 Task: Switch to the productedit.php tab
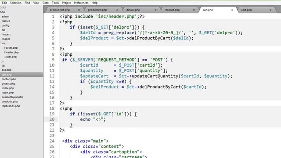point(60,10)
